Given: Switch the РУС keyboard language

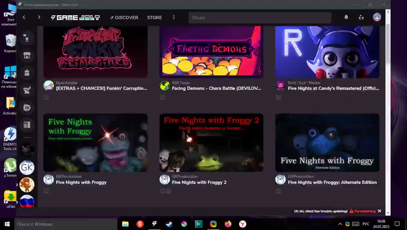Looking at the screenshot, I should tap(366, 224).
